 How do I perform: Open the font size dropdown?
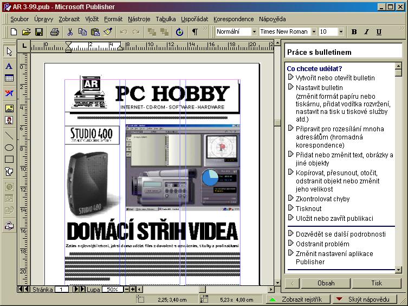tap(341, 32)
